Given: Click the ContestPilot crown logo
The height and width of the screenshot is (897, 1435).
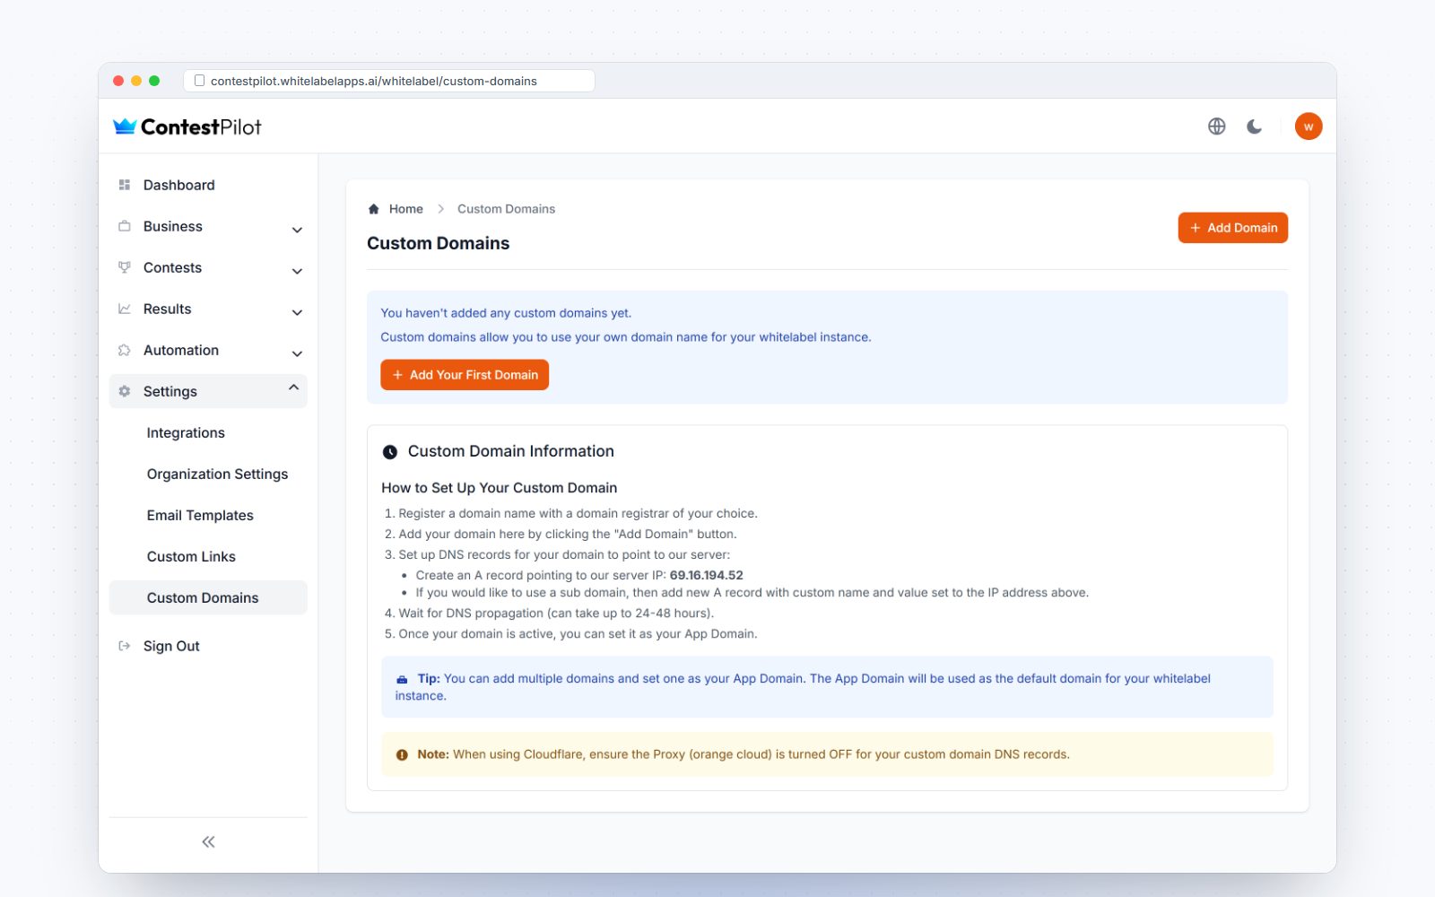Looking at the screenshot, I should point(125,126).
